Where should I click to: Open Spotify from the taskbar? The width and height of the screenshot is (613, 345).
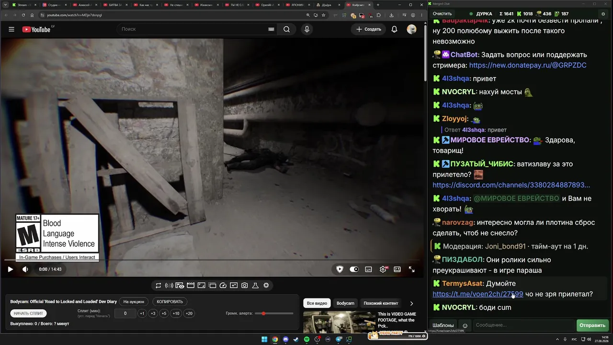point(306,339)
